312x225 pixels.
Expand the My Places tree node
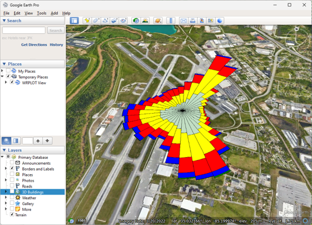tap(2, 70)
